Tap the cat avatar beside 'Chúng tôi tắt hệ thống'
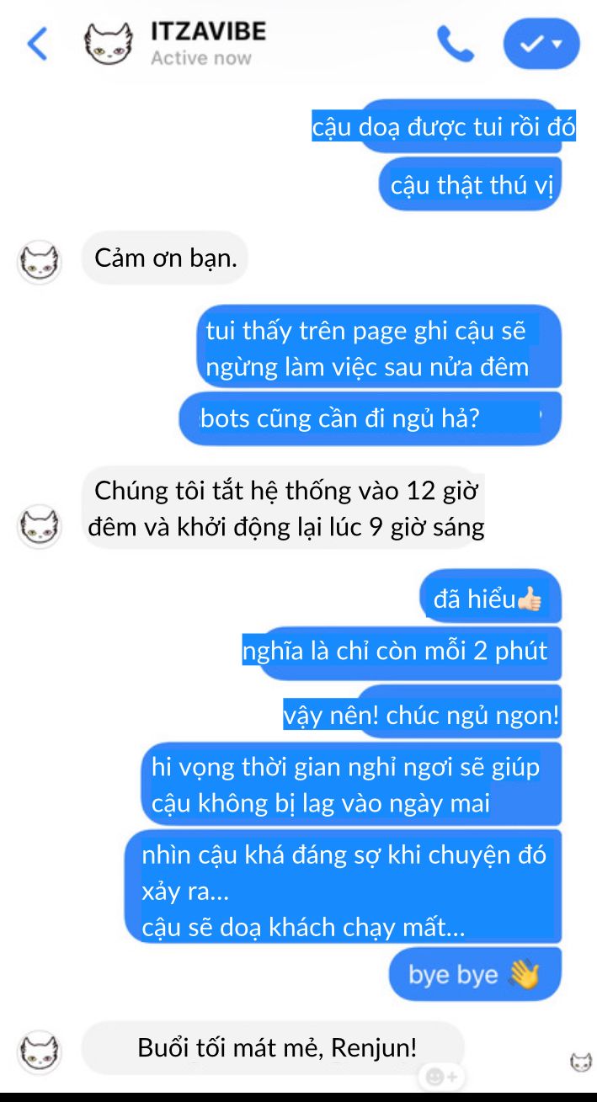 tap(40, 527)
